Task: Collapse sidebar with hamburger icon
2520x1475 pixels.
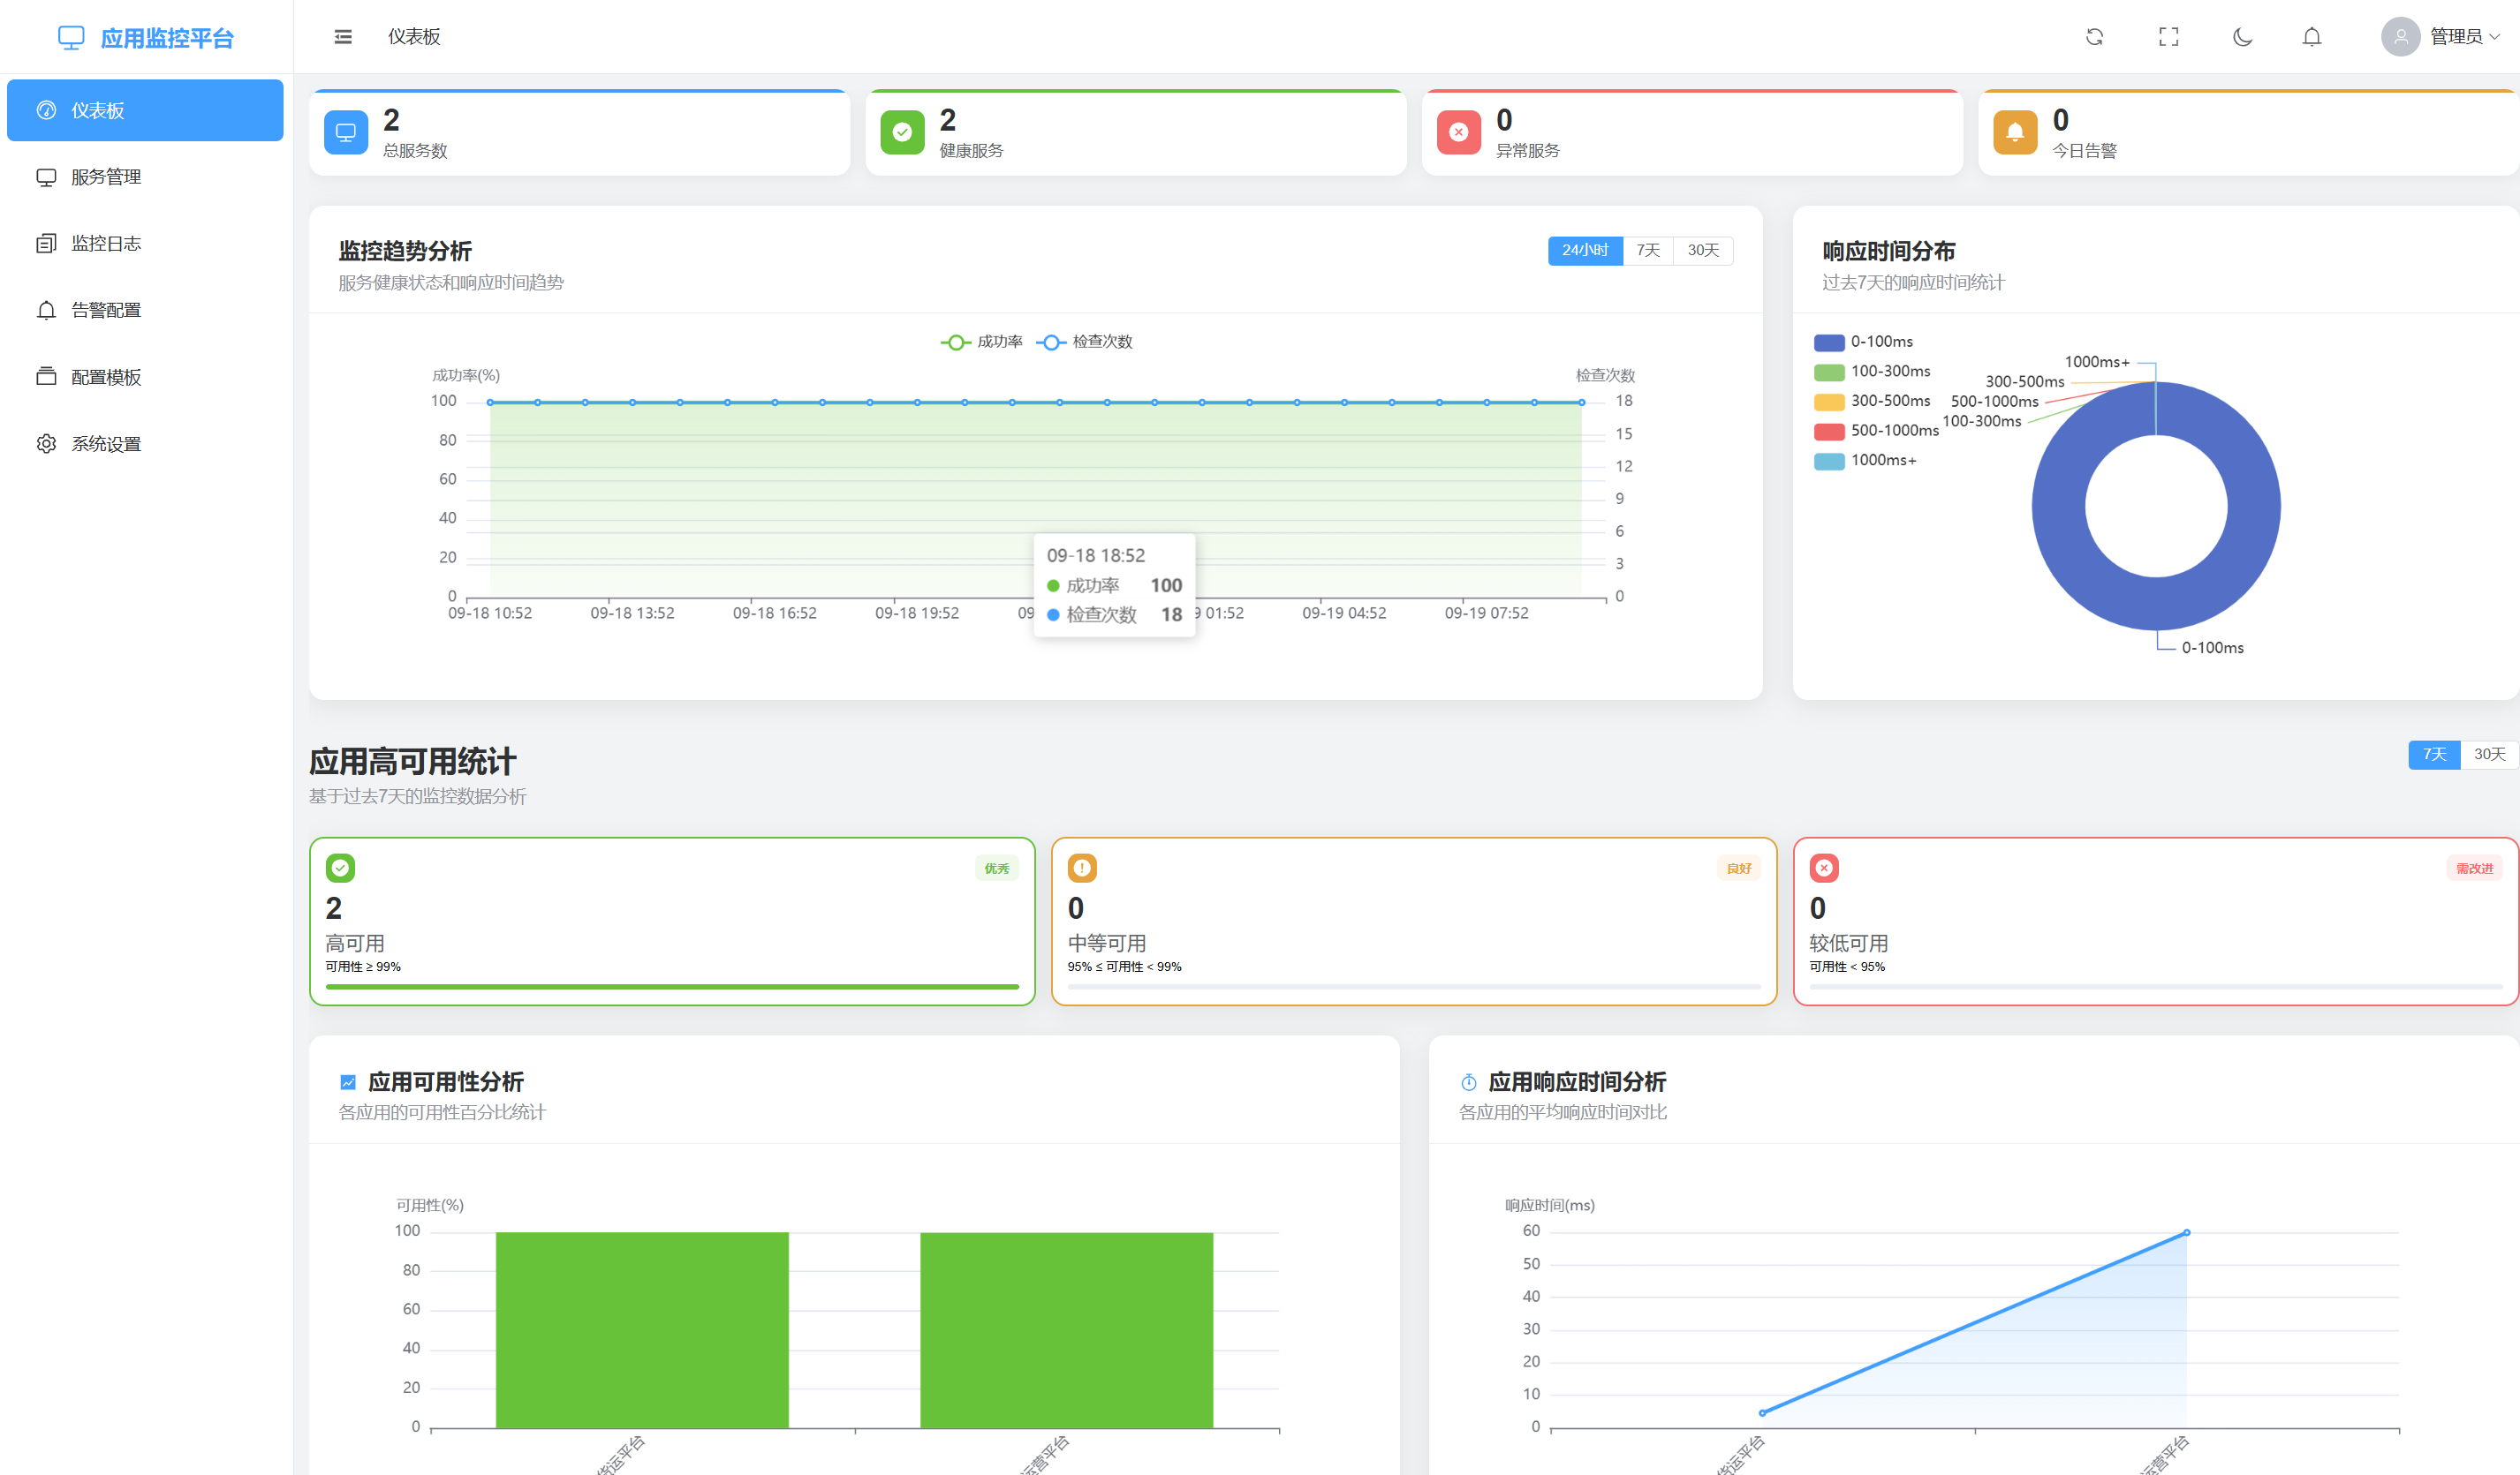Action: pyautogui.click(x=343, y=37)
